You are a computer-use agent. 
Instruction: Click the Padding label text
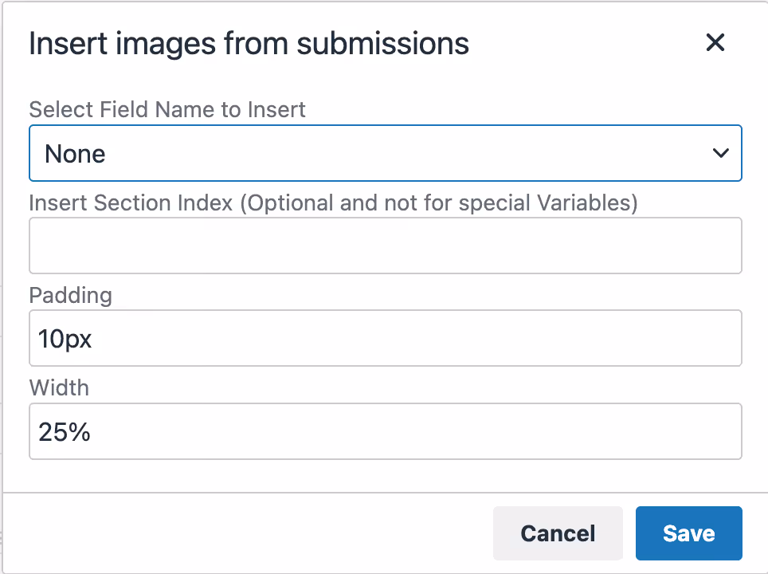(70, 295)
